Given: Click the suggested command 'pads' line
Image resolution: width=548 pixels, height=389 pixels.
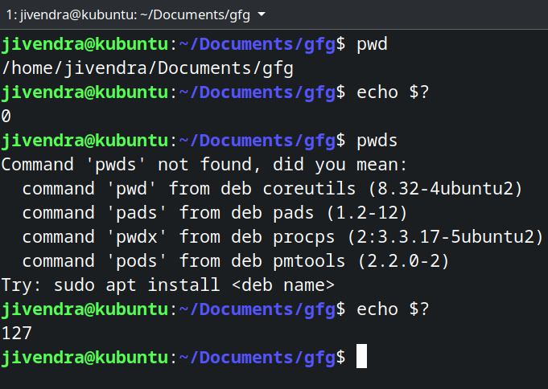Looking at the screenshot, I should pos(214,213).
